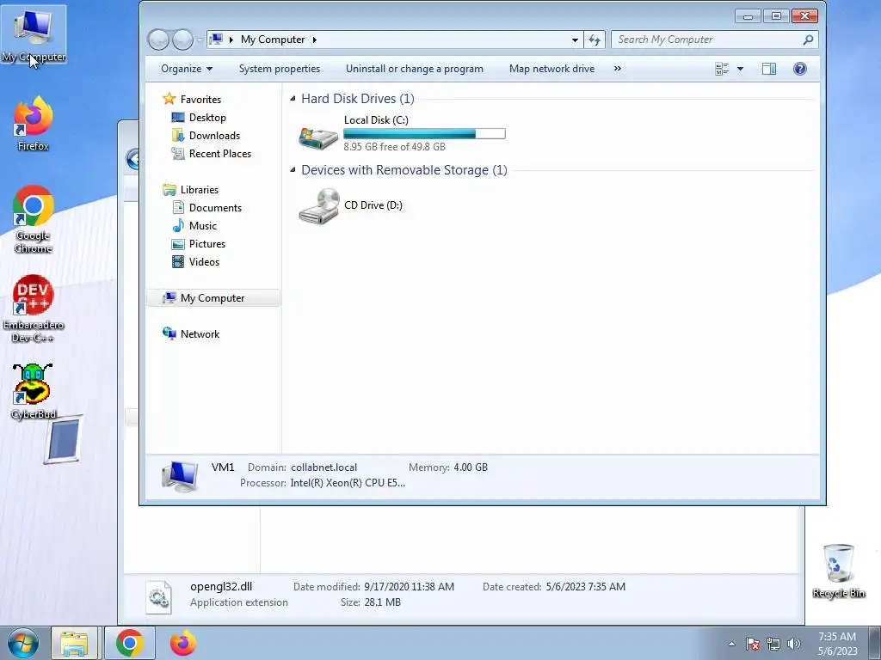Click the Memory 4.00 GB value

pyautogui.click(x=471, y=467)
